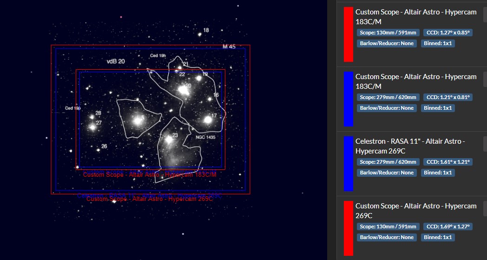The image size is (487, 260).
Task: Click the red swatch of the 1.27° x 0.85° card
Action: [x=349, y=34]
